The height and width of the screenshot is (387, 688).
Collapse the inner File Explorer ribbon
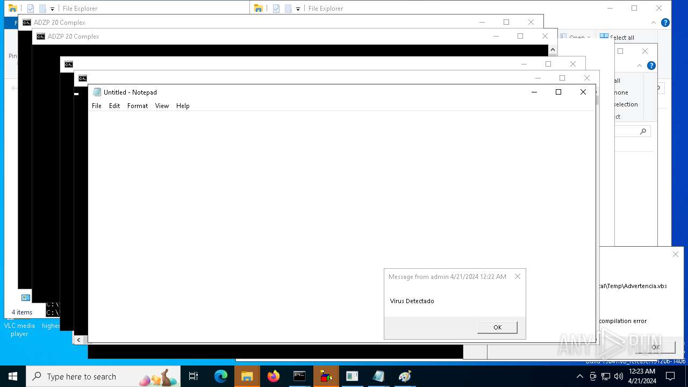640,66
